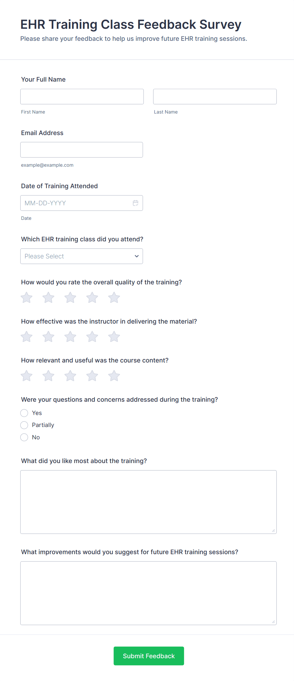The width and height of the screenshot is (294, 681).
Task: Rate overall training quality five stars
Action: [114, 298]
